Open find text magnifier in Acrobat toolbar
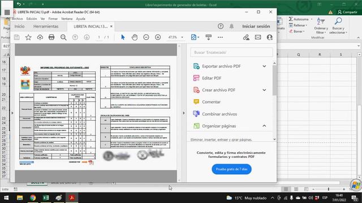 pyautogui.click(x=63, y=37)
